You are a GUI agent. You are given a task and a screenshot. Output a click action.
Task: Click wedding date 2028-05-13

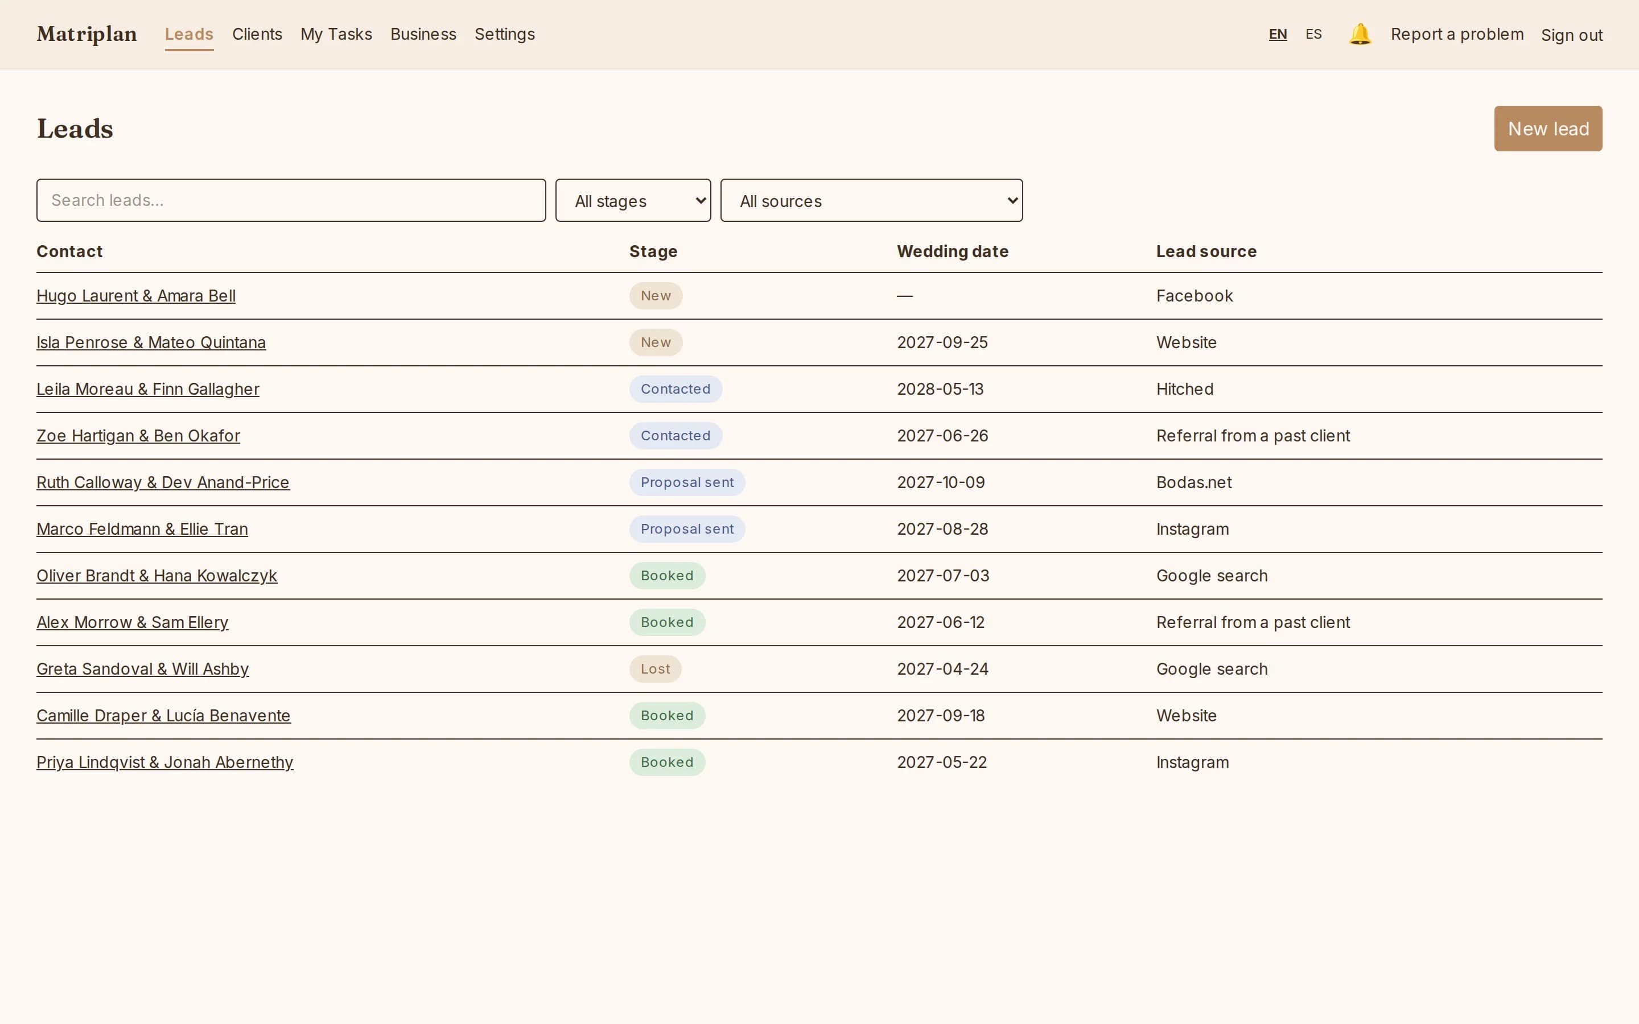click(940, 390)
